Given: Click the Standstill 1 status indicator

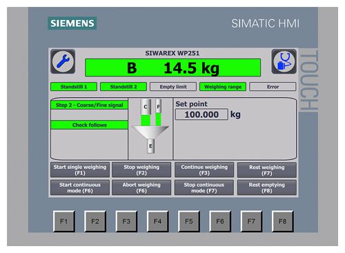Looking at the screenshot, I should (x=74, y=87).
